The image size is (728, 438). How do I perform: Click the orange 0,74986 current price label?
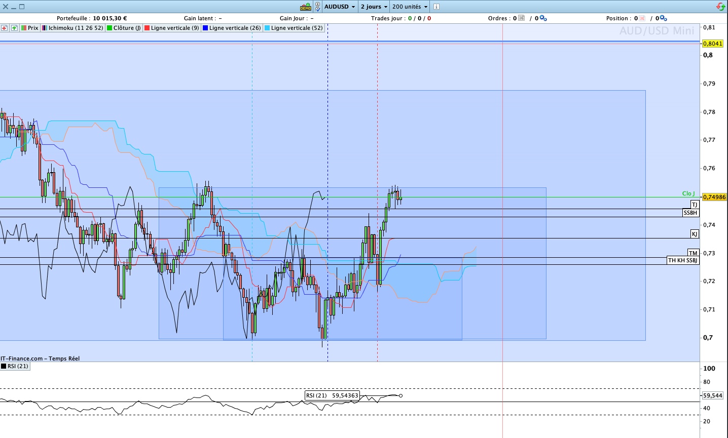click(714, 197)
